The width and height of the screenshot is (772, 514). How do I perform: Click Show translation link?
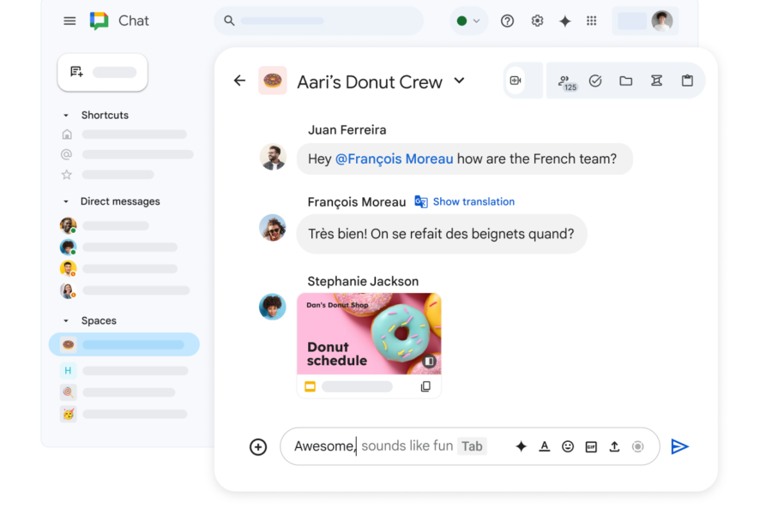pos(473,201)
